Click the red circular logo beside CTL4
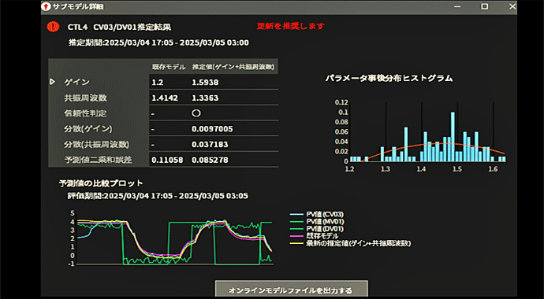This screenshot has height=299, width=544. tap(53, 27)
